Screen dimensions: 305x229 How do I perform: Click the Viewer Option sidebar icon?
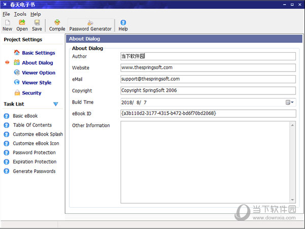pos(17,73)
